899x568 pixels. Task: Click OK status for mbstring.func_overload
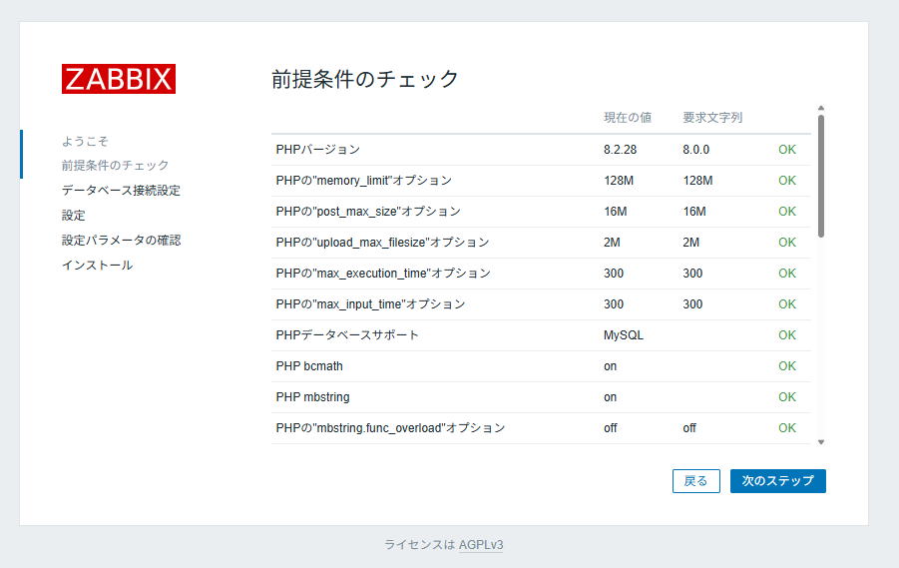pyautogui.click(x=787, y=428)
